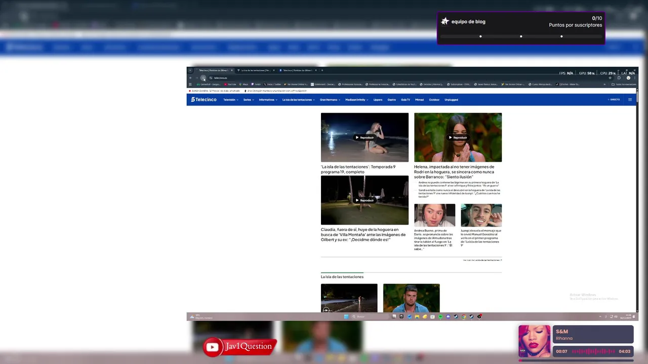Open the taskbar weather widget
This screenshot has width=648, height=364.
pos(202,316)
